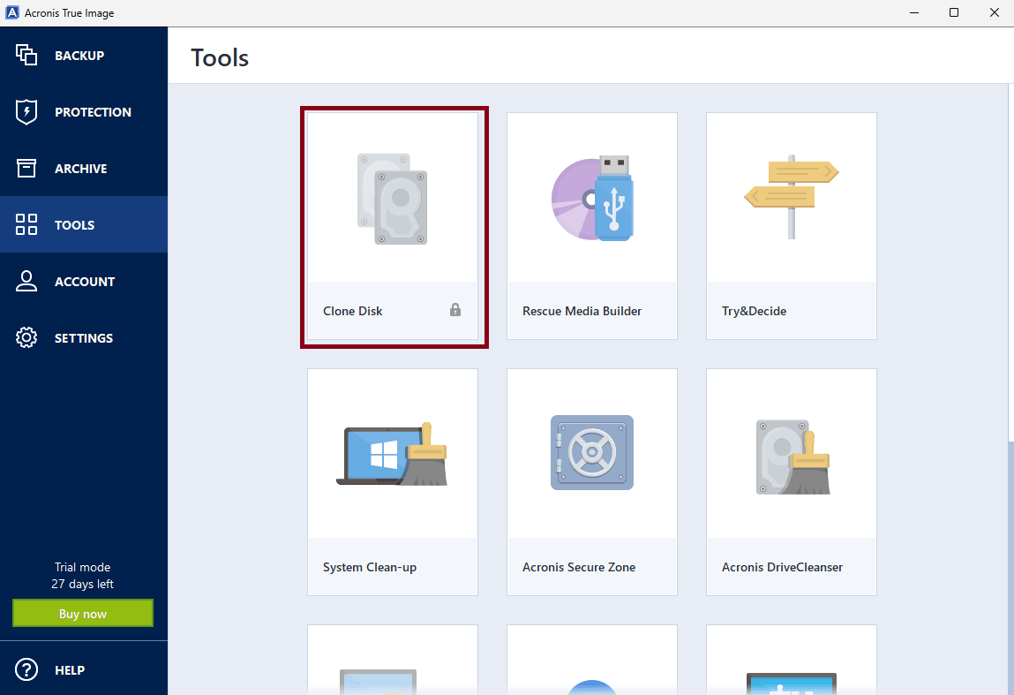1014x695 pixels.
Task: Click the Acronis DriveCleanser drive brush icon
Action: 792,457
